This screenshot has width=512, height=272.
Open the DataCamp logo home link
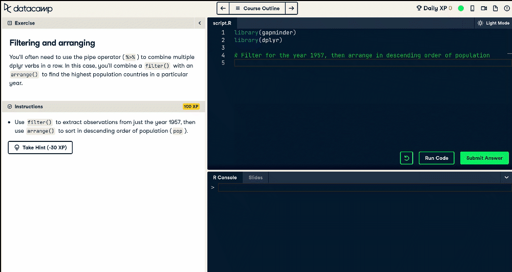click(x=28, y=9)
